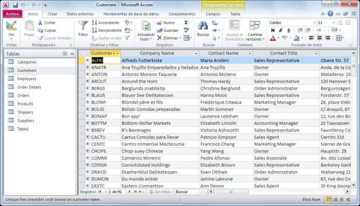Click the spelling check icon in Registros
This screenshot has width=360, height=206.
click(186, 30)
